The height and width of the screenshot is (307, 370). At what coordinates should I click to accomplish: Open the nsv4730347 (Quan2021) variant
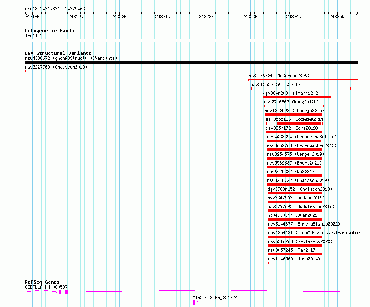coord(294,215)
